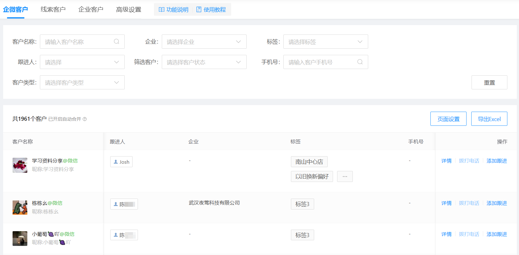Click the help icon beside 已开启自动合并
This screenshot has width=519, height=255.
coord(85,119)
